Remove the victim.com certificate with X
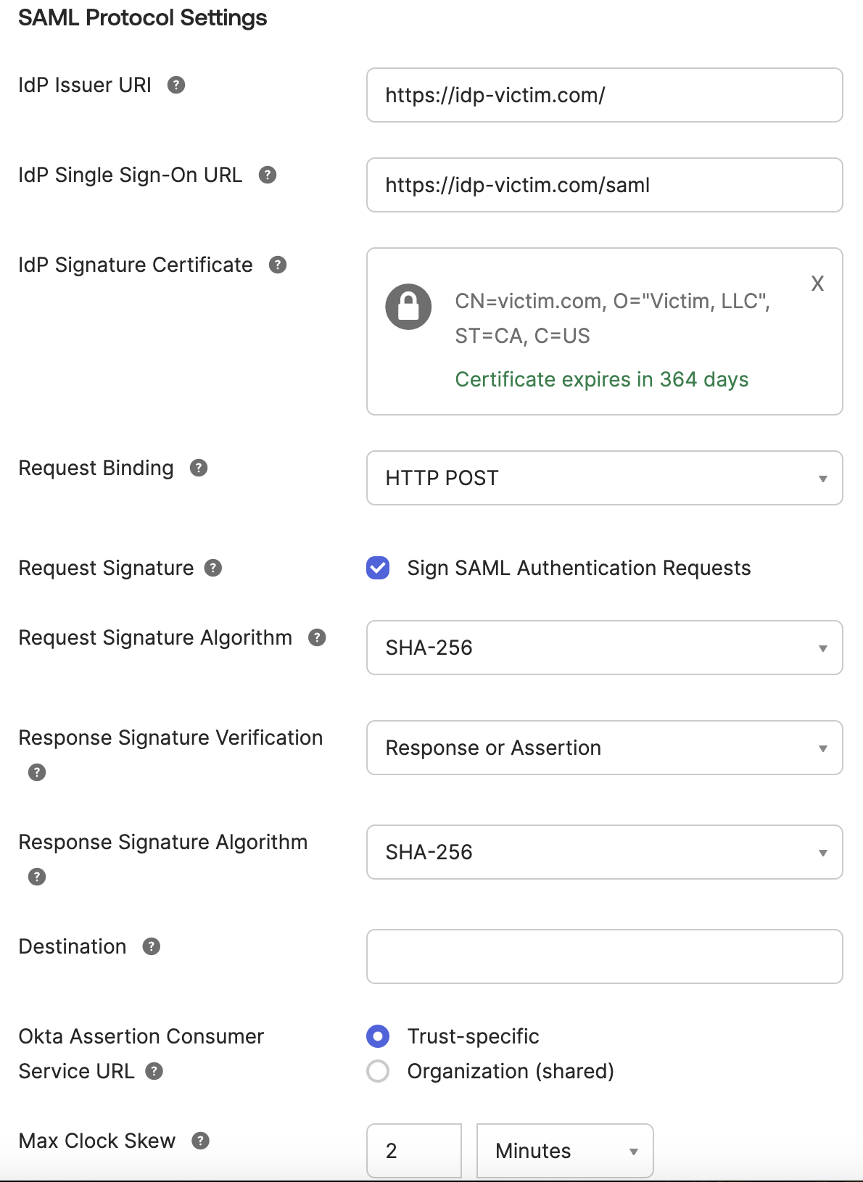This screenshot has width=863, height=1182. coord(817,284)
